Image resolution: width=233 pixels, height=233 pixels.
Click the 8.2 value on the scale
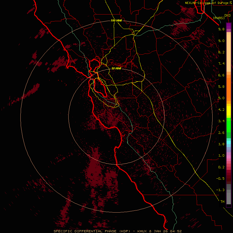(x=221, y=52)
